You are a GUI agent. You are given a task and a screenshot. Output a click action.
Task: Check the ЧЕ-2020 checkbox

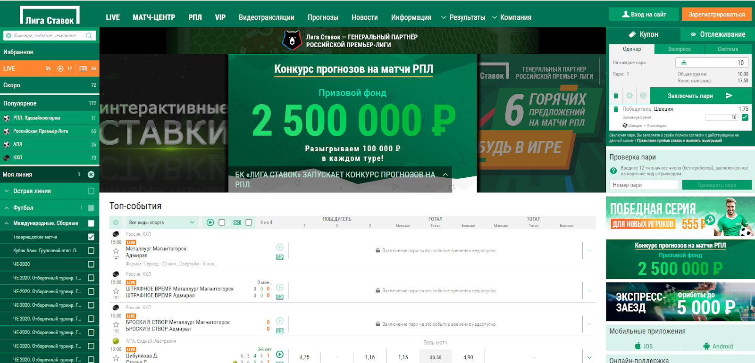91,264
